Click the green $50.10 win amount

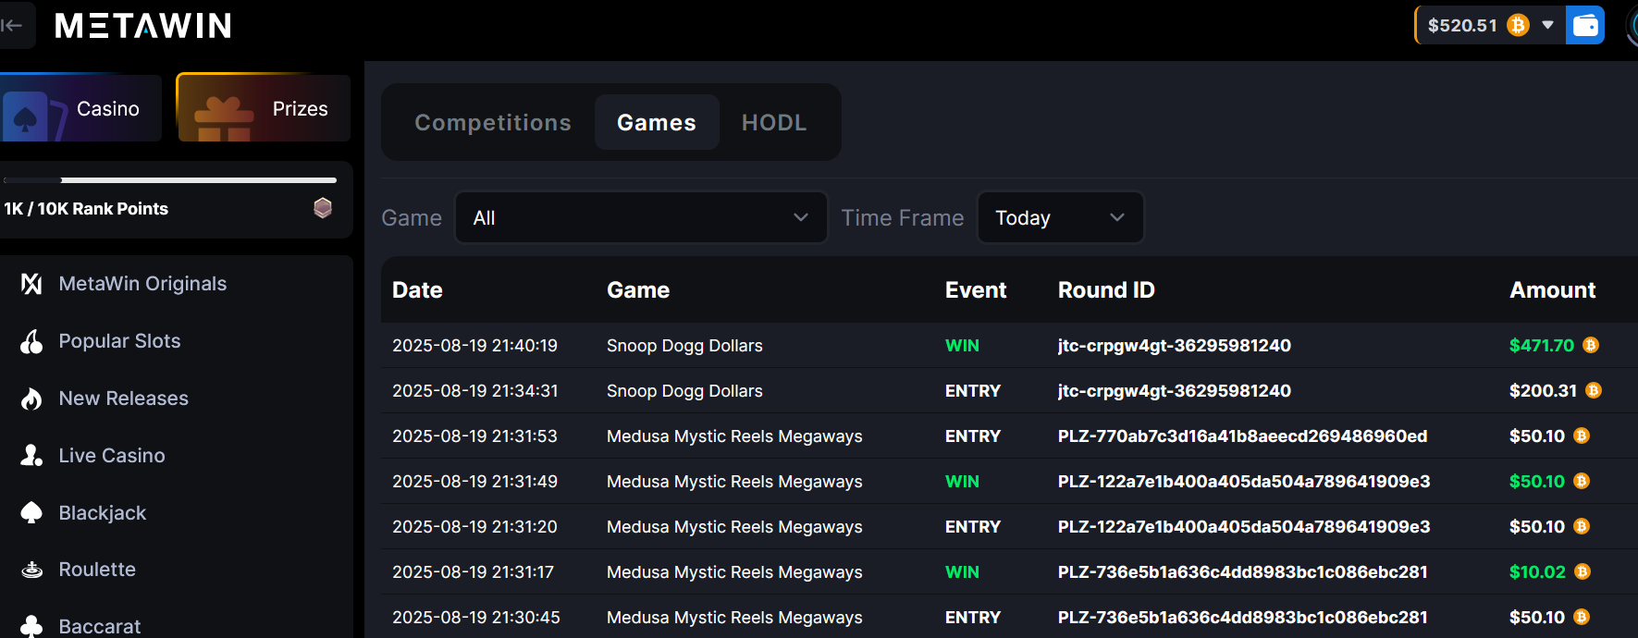(x=1537, y=482)
